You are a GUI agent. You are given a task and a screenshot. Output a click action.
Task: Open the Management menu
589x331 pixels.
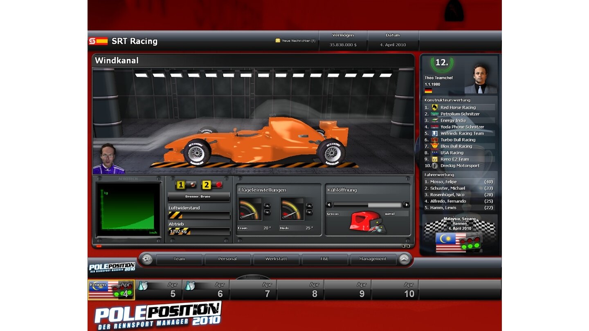pos(373,259)
